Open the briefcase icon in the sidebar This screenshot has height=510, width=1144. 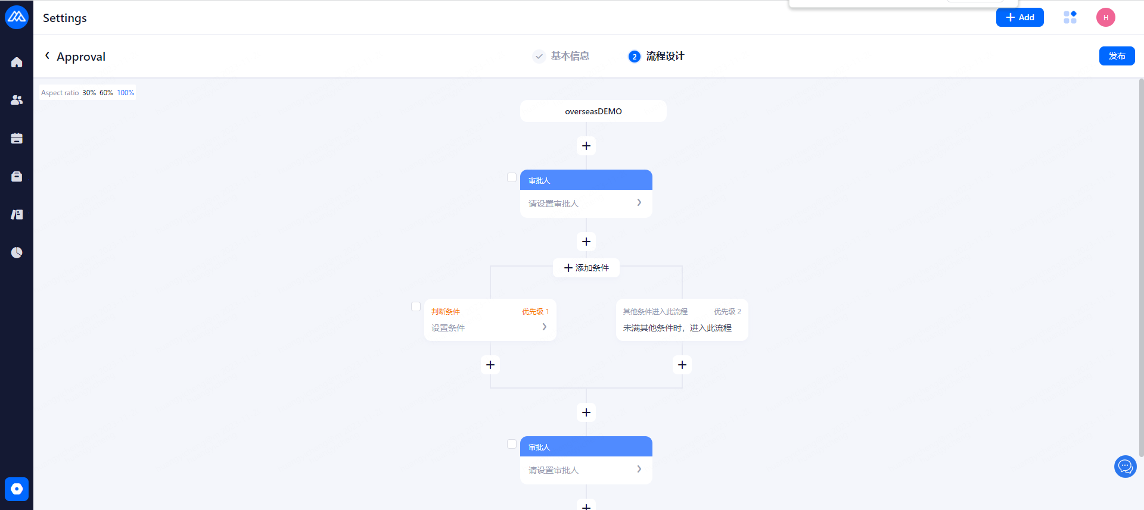[x=17, y=176]
